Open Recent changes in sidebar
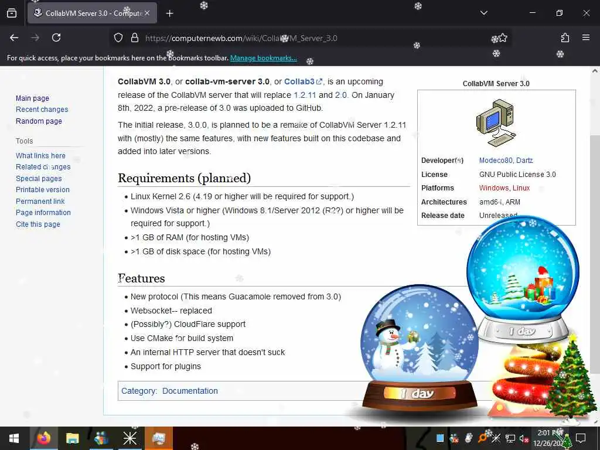This screenshot has width=600, height=450. click(x=42, y=110)
